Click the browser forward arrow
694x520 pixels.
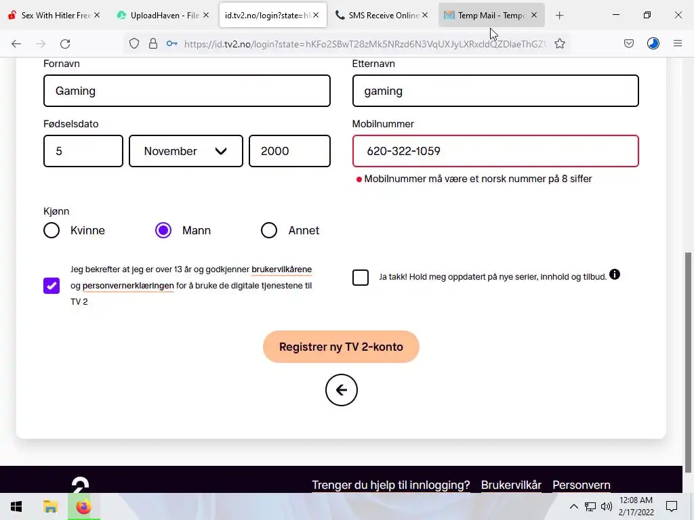(41, 43)
